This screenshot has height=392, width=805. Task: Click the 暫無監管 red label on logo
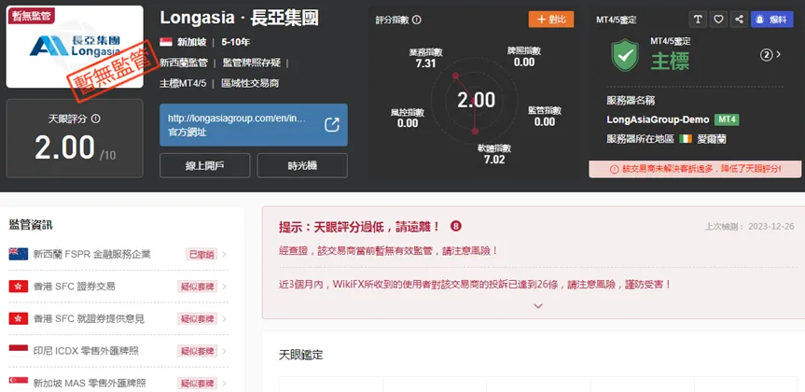point(31,16)
